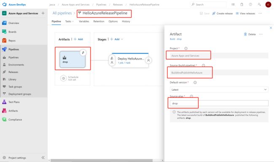Open post-deployment conditions on Deploy stage
Image resolution: width=274 pixels, height=162 pixels.
[148, 60]
